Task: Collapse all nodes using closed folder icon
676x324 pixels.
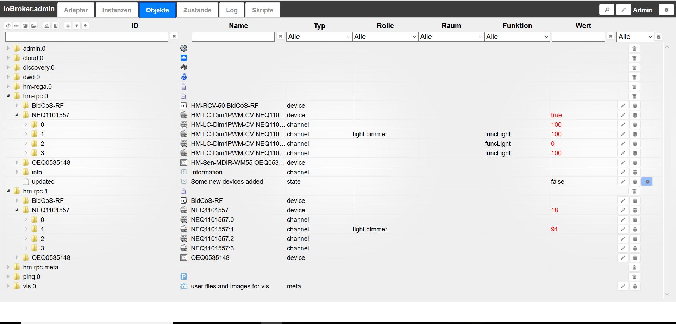Action: (x=25, y=26)
